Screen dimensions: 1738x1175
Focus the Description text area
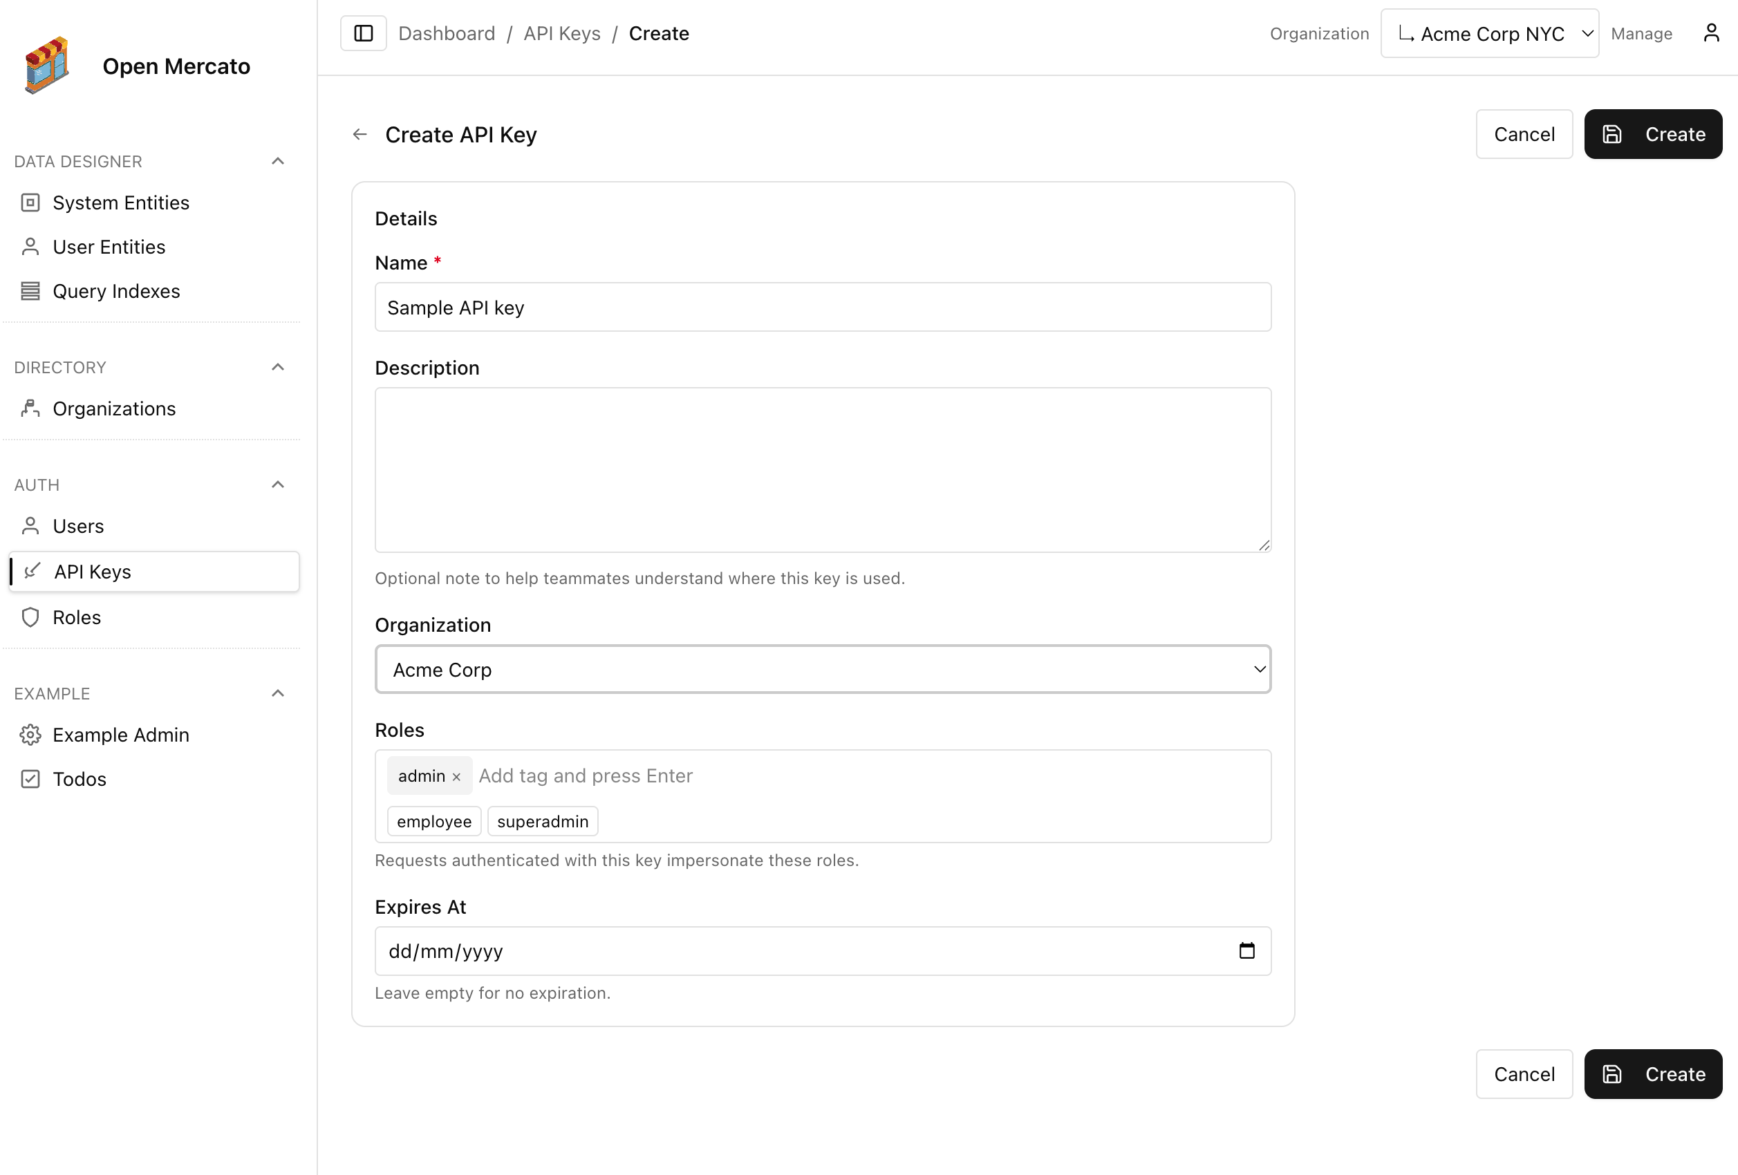click(823, 469)
